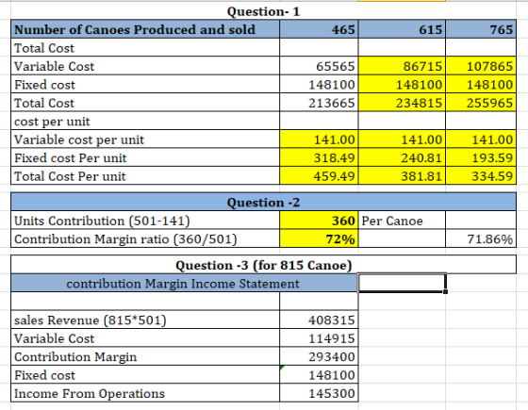The image size is (528, 410).
Task: Select the 615 canoes header cell
Action: coord(402,29)
